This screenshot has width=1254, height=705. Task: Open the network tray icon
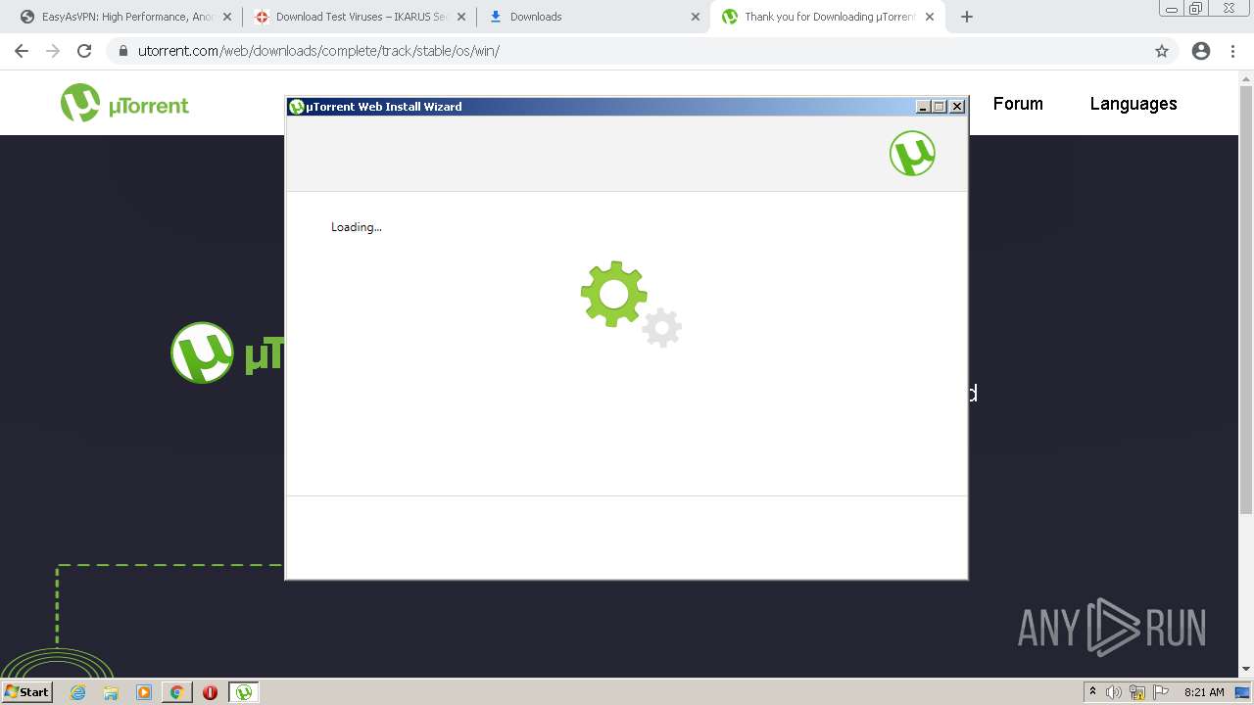click(x=1137, y=692)
